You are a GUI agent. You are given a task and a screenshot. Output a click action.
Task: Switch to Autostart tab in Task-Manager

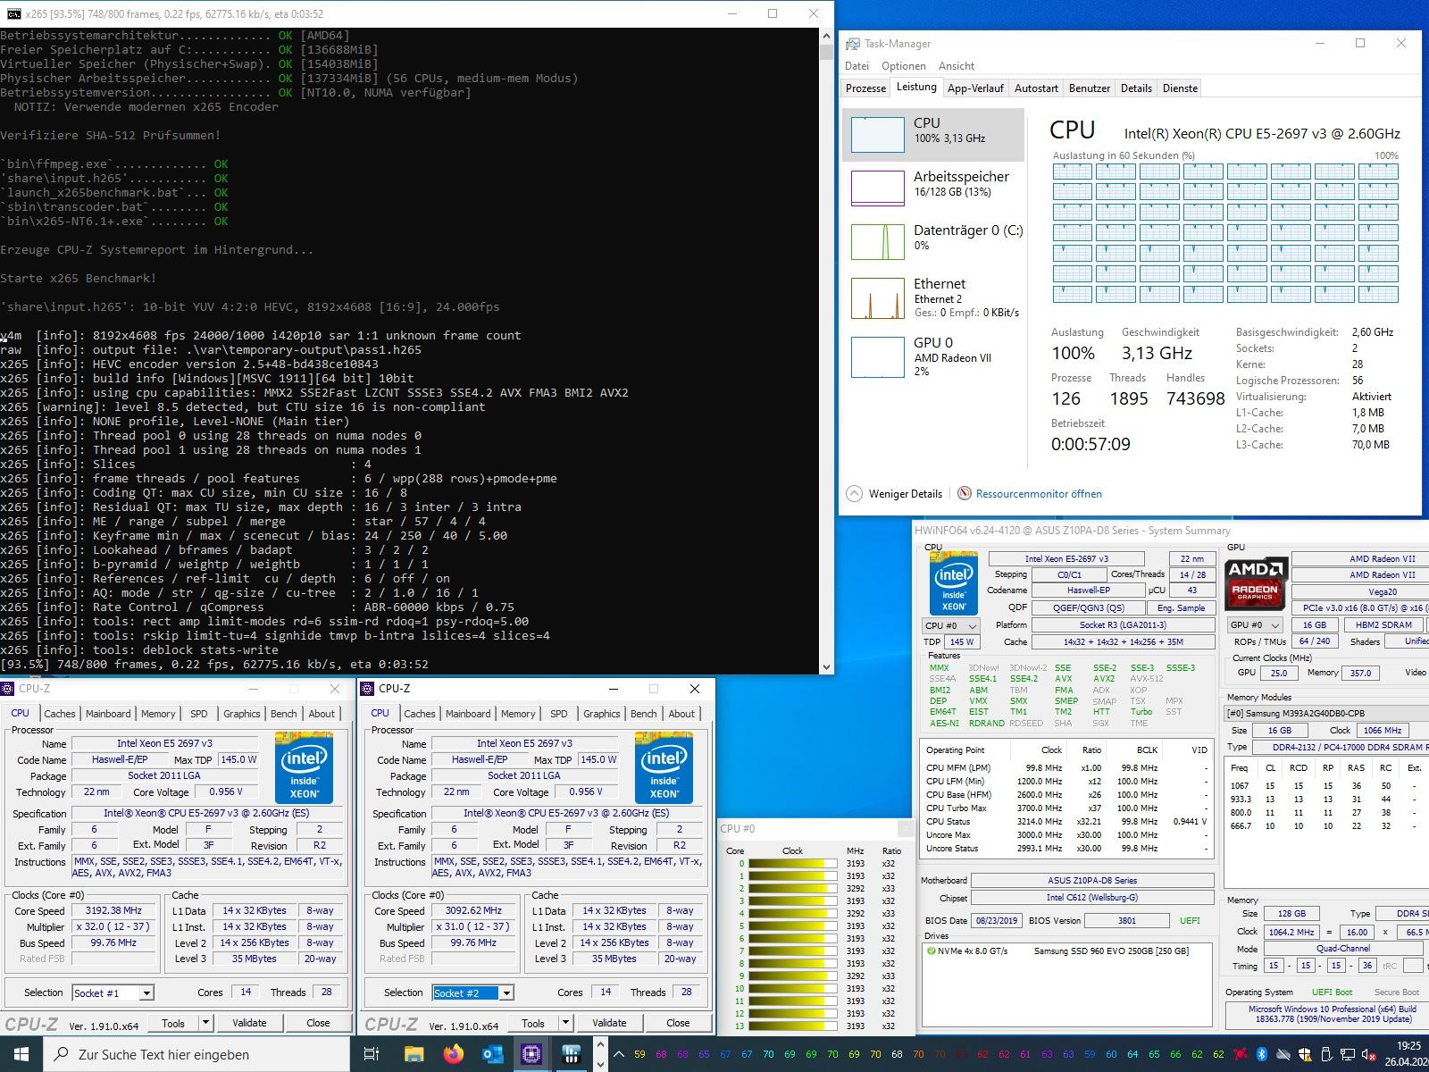(x=1036, y=88)
